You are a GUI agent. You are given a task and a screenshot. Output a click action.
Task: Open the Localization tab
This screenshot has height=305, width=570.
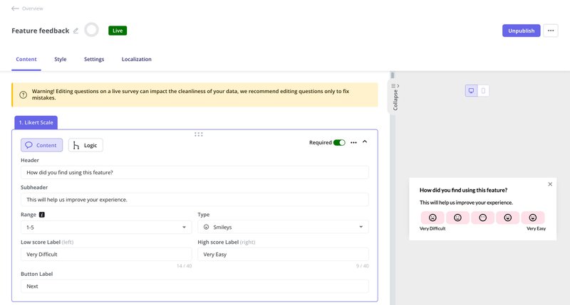tap(136, 59)
